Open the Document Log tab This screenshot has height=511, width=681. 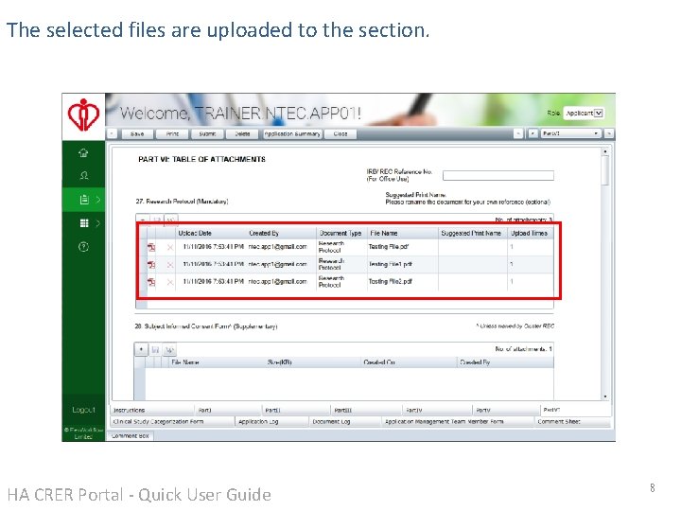pyautogui.click(x=345, y=421)
